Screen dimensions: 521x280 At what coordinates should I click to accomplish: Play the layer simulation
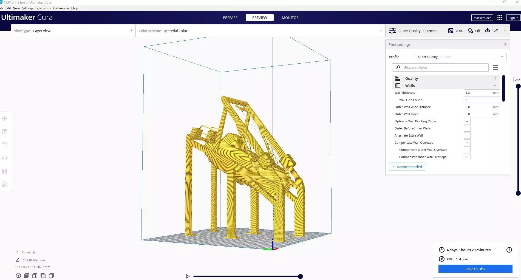[188, 276]
